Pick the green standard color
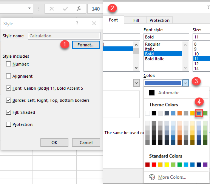 pos(180,164)
